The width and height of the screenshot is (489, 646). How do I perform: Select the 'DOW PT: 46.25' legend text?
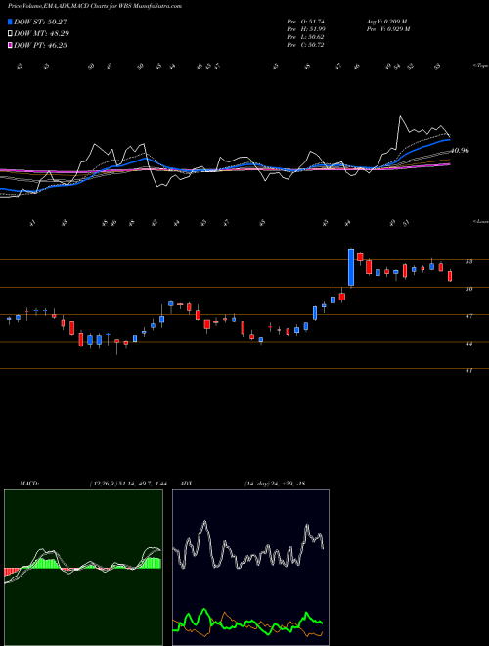[40, 45]
